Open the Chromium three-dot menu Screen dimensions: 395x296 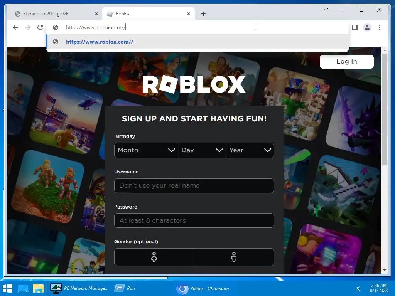point(380,27)
